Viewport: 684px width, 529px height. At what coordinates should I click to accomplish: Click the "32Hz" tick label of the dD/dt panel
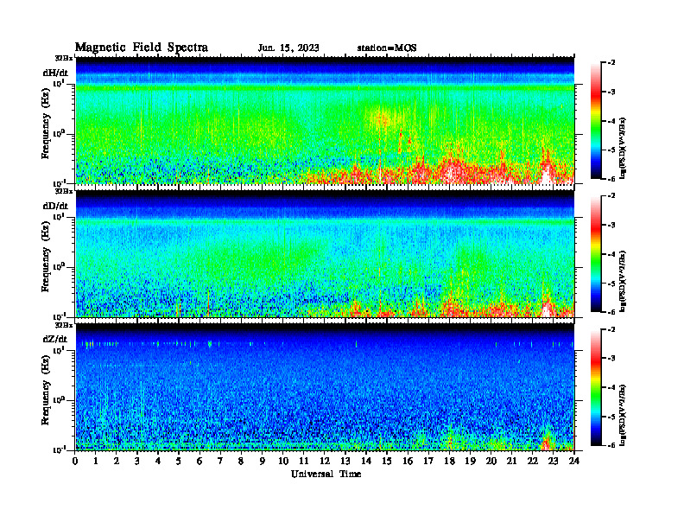[x=64, y=191]
